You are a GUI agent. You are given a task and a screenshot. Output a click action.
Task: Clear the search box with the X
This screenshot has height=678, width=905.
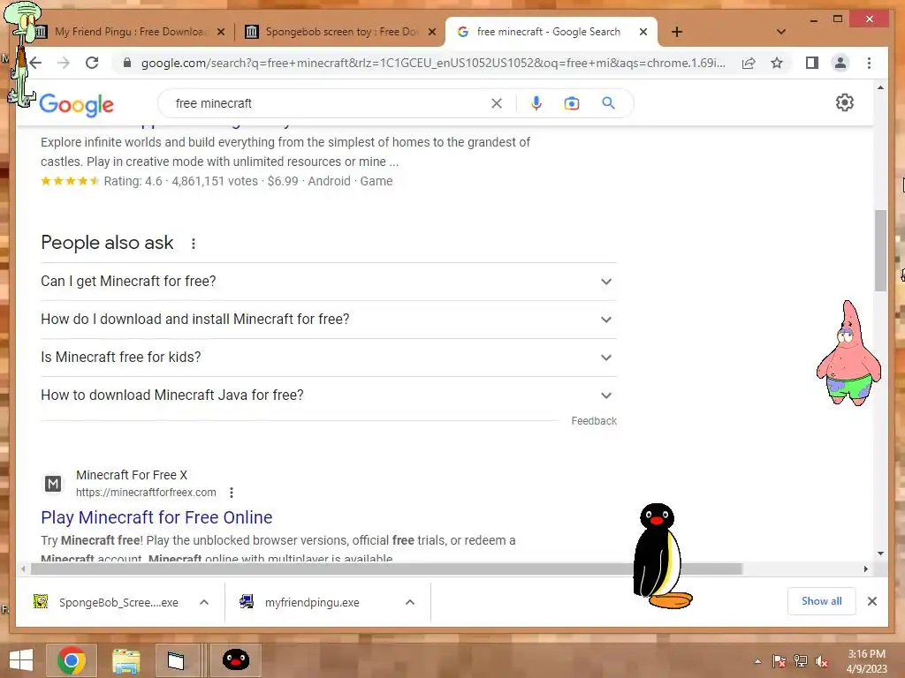click(497, 103)
